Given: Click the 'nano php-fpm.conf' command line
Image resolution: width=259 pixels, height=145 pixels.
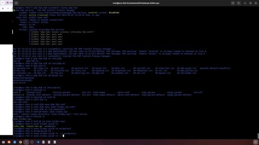Looking at the screenshot, I should [x=39, y=104].
